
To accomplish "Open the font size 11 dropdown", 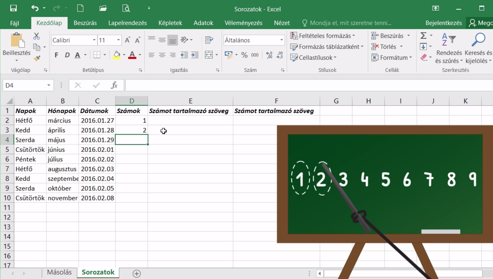I will pos(118,40).
